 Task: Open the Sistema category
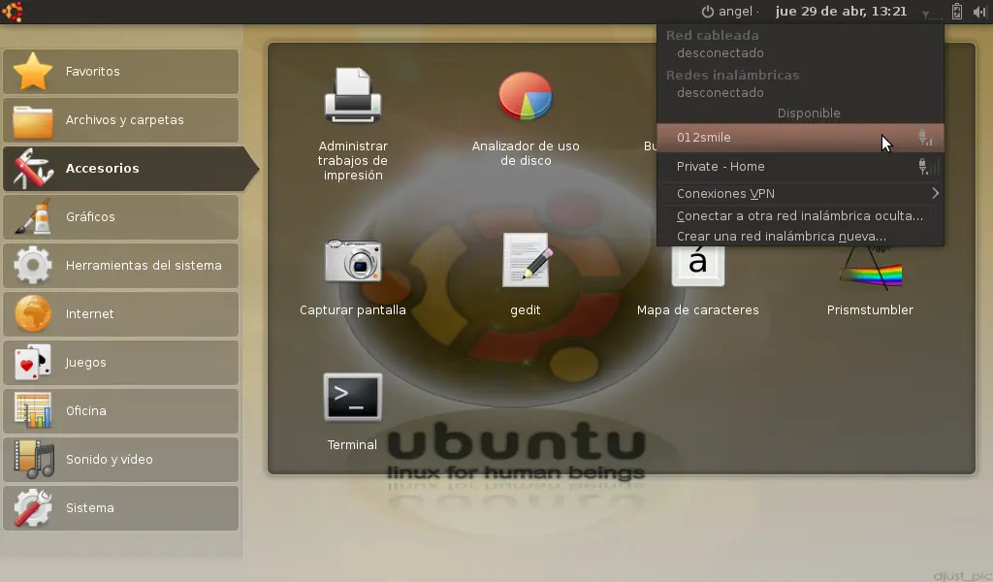121,508
